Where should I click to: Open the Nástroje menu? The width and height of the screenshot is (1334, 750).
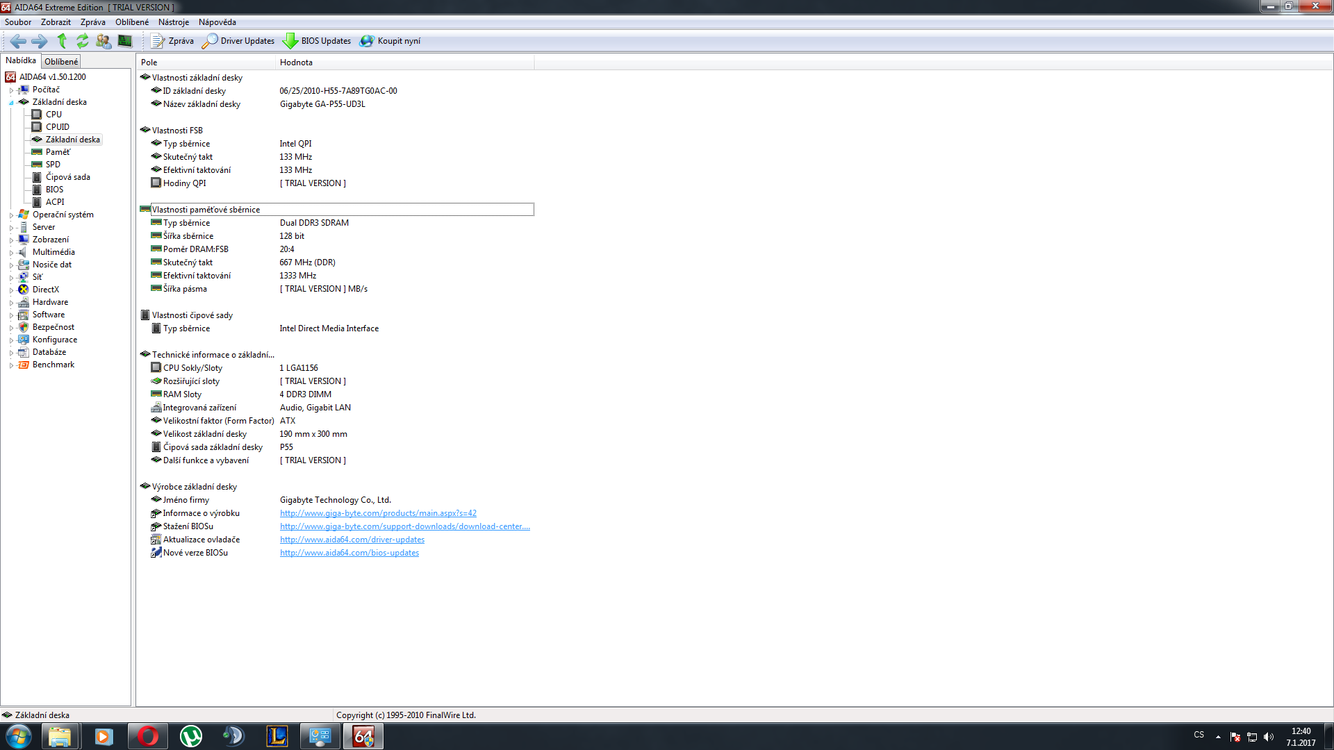pos(174,22)
